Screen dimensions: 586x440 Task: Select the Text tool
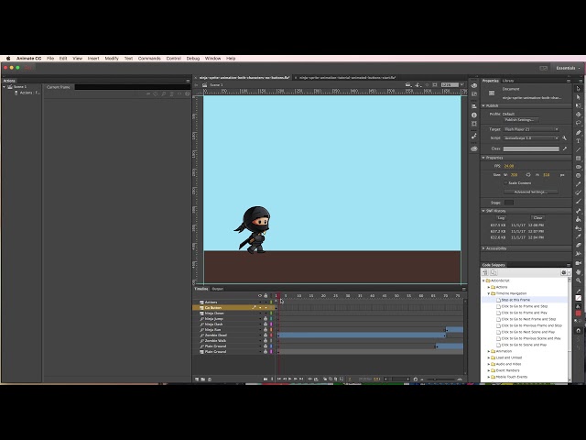tap(578, 141)
